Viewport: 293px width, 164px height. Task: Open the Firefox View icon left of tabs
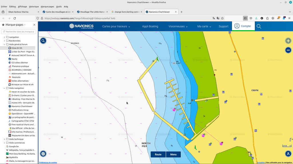[3, 12]
